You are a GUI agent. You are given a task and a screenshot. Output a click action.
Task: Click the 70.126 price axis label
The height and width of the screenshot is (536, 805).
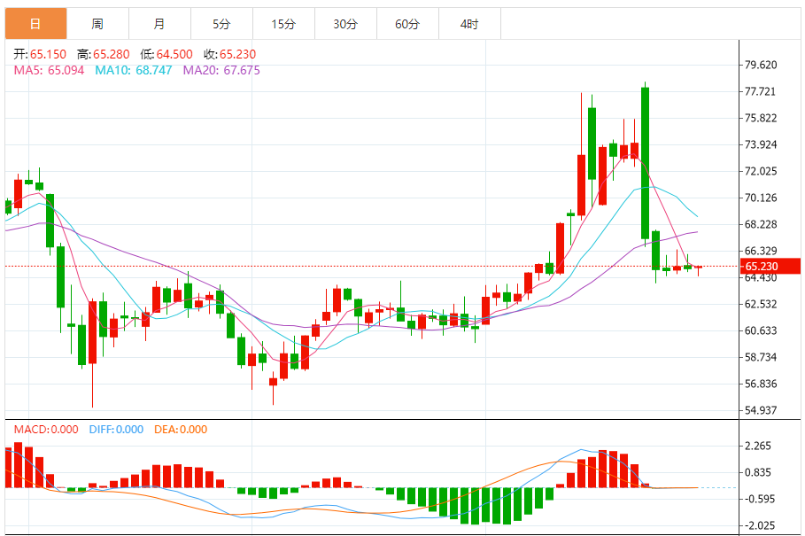(x=761, y=198)
